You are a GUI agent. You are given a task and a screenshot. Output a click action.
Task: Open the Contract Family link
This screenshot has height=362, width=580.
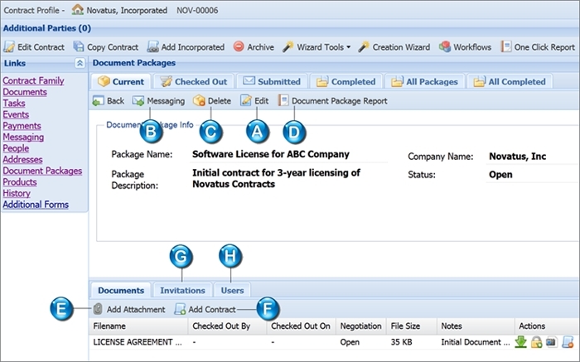pyautogui.click(x=33, y=80)
